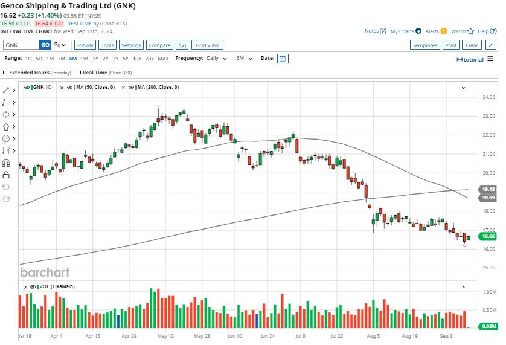Select the 1D range
This screenshot has width=506, height=345.
[28, 59]
